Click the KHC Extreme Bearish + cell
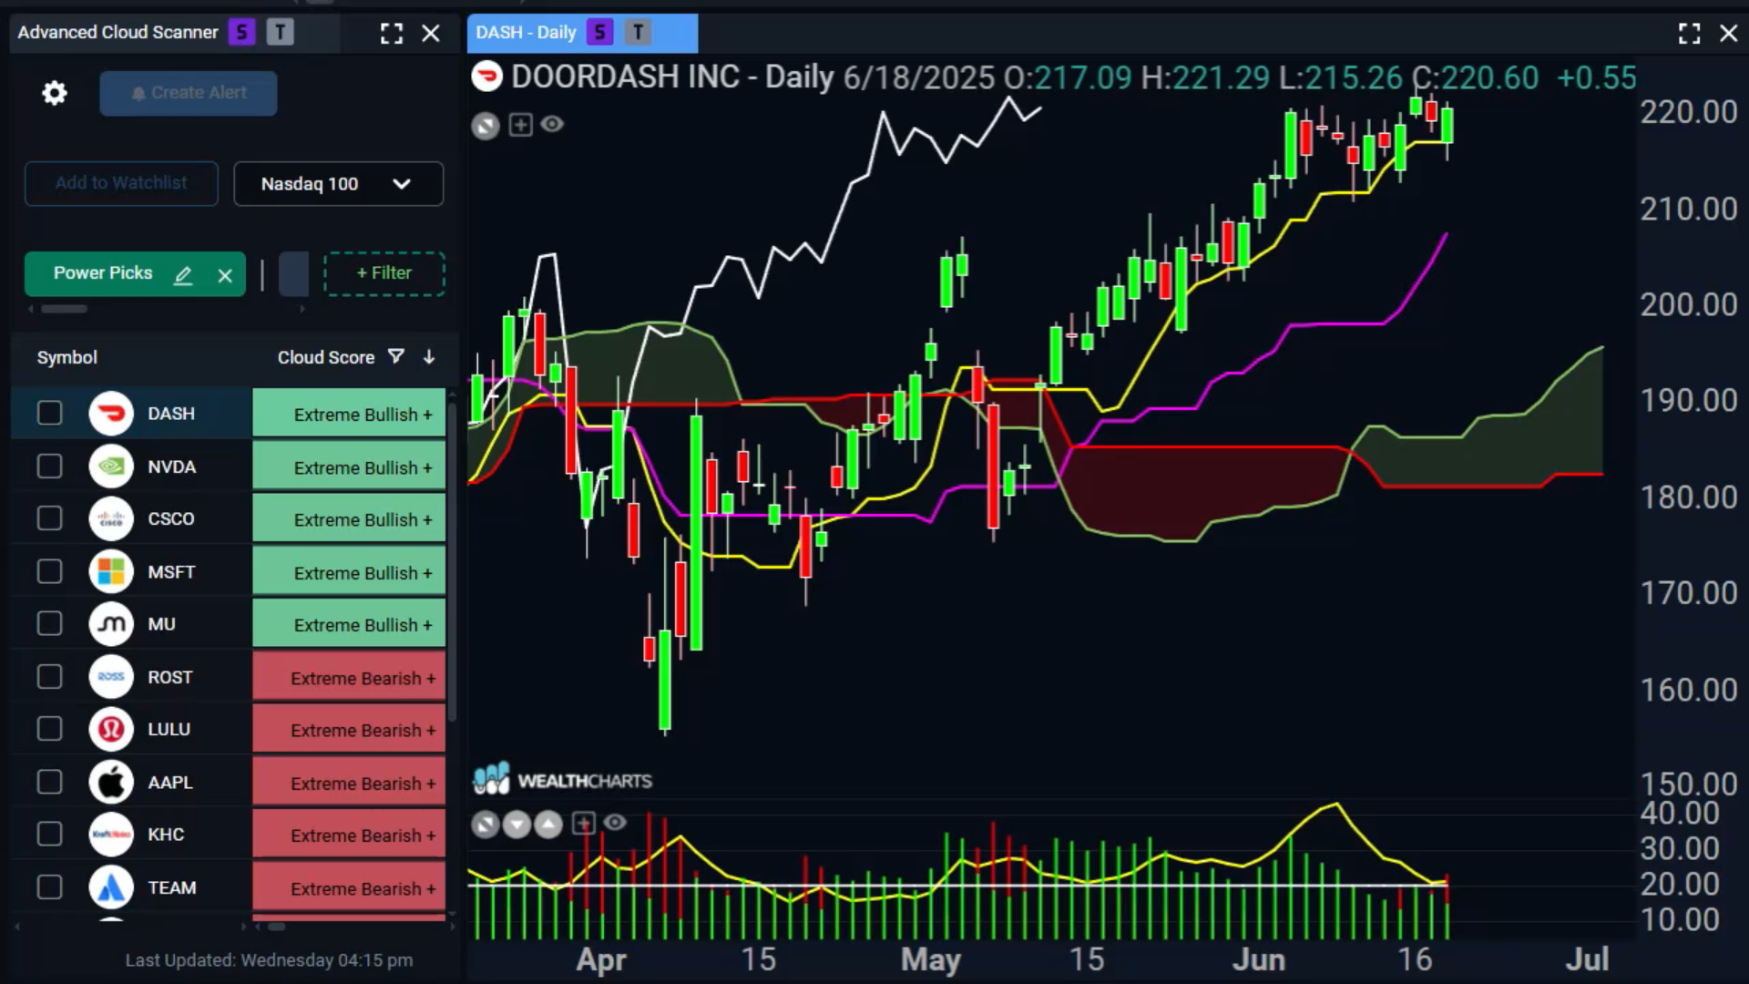 [349, 835]
